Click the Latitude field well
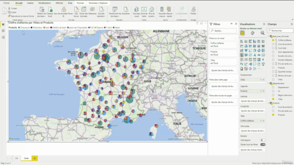This screenshot has height=165, width=294. (252, 101)
